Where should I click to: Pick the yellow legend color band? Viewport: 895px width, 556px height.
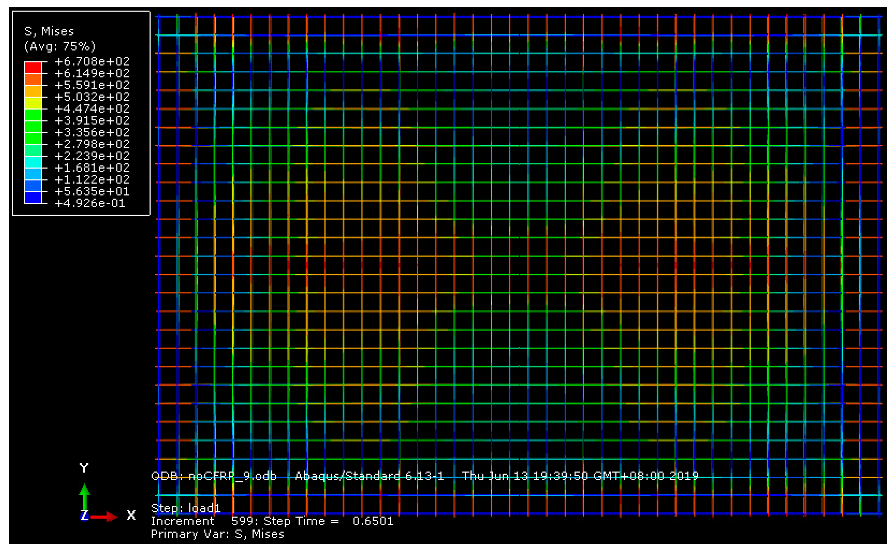33,103
